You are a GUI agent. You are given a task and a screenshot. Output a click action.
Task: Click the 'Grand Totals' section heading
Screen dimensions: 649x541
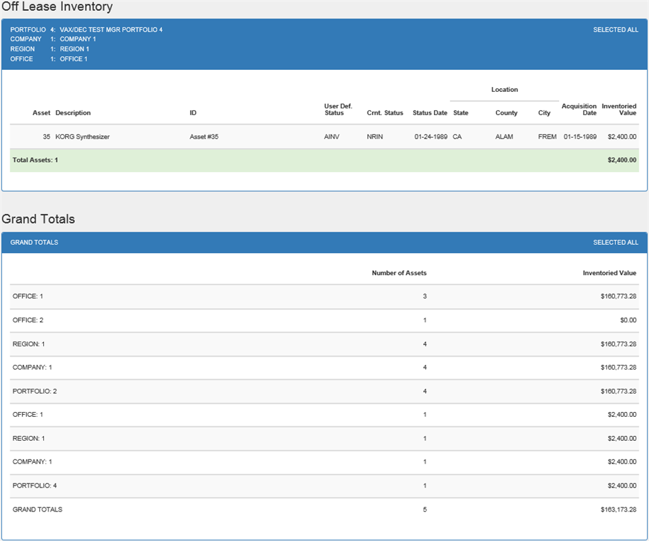(38, 219)
